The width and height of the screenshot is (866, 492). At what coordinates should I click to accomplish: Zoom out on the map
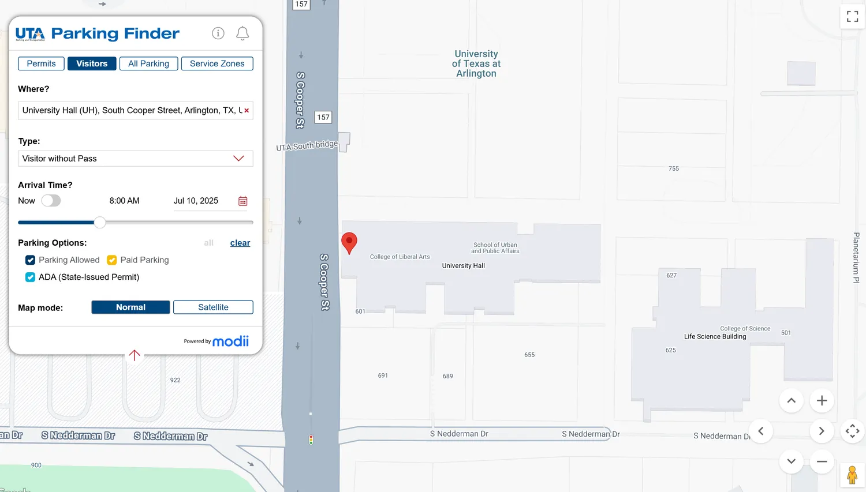coord(822,461)
